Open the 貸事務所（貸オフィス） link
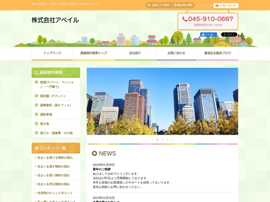The width and height of the screenshot is (270, 202). [55, 105]
